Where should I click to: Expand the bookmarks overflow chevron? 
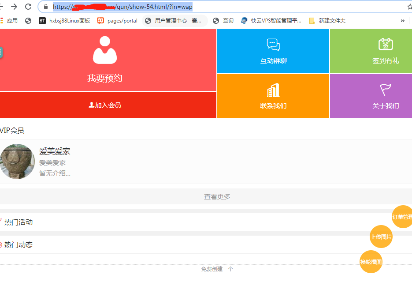[x=402, y=21]
